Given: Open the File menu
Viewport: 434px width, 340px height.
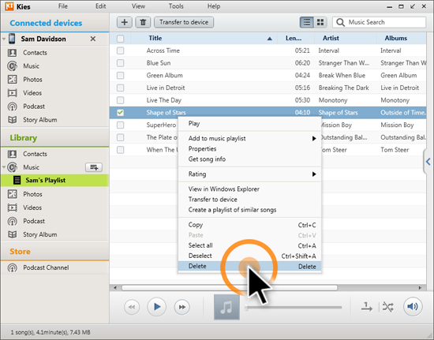Looking at the screenshot, I should [x=63, y=6].
